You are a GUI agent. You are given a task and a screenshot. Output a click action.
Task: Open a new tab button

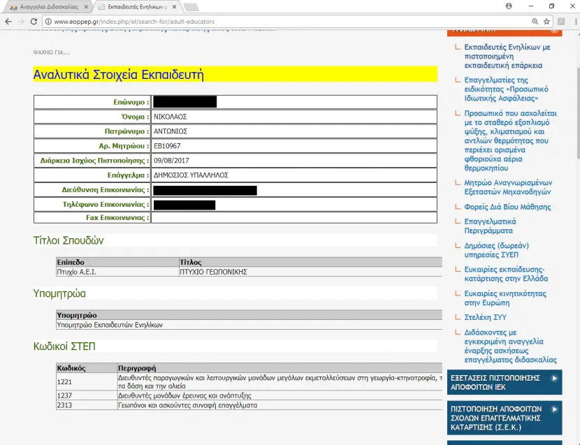pos(191,7)
